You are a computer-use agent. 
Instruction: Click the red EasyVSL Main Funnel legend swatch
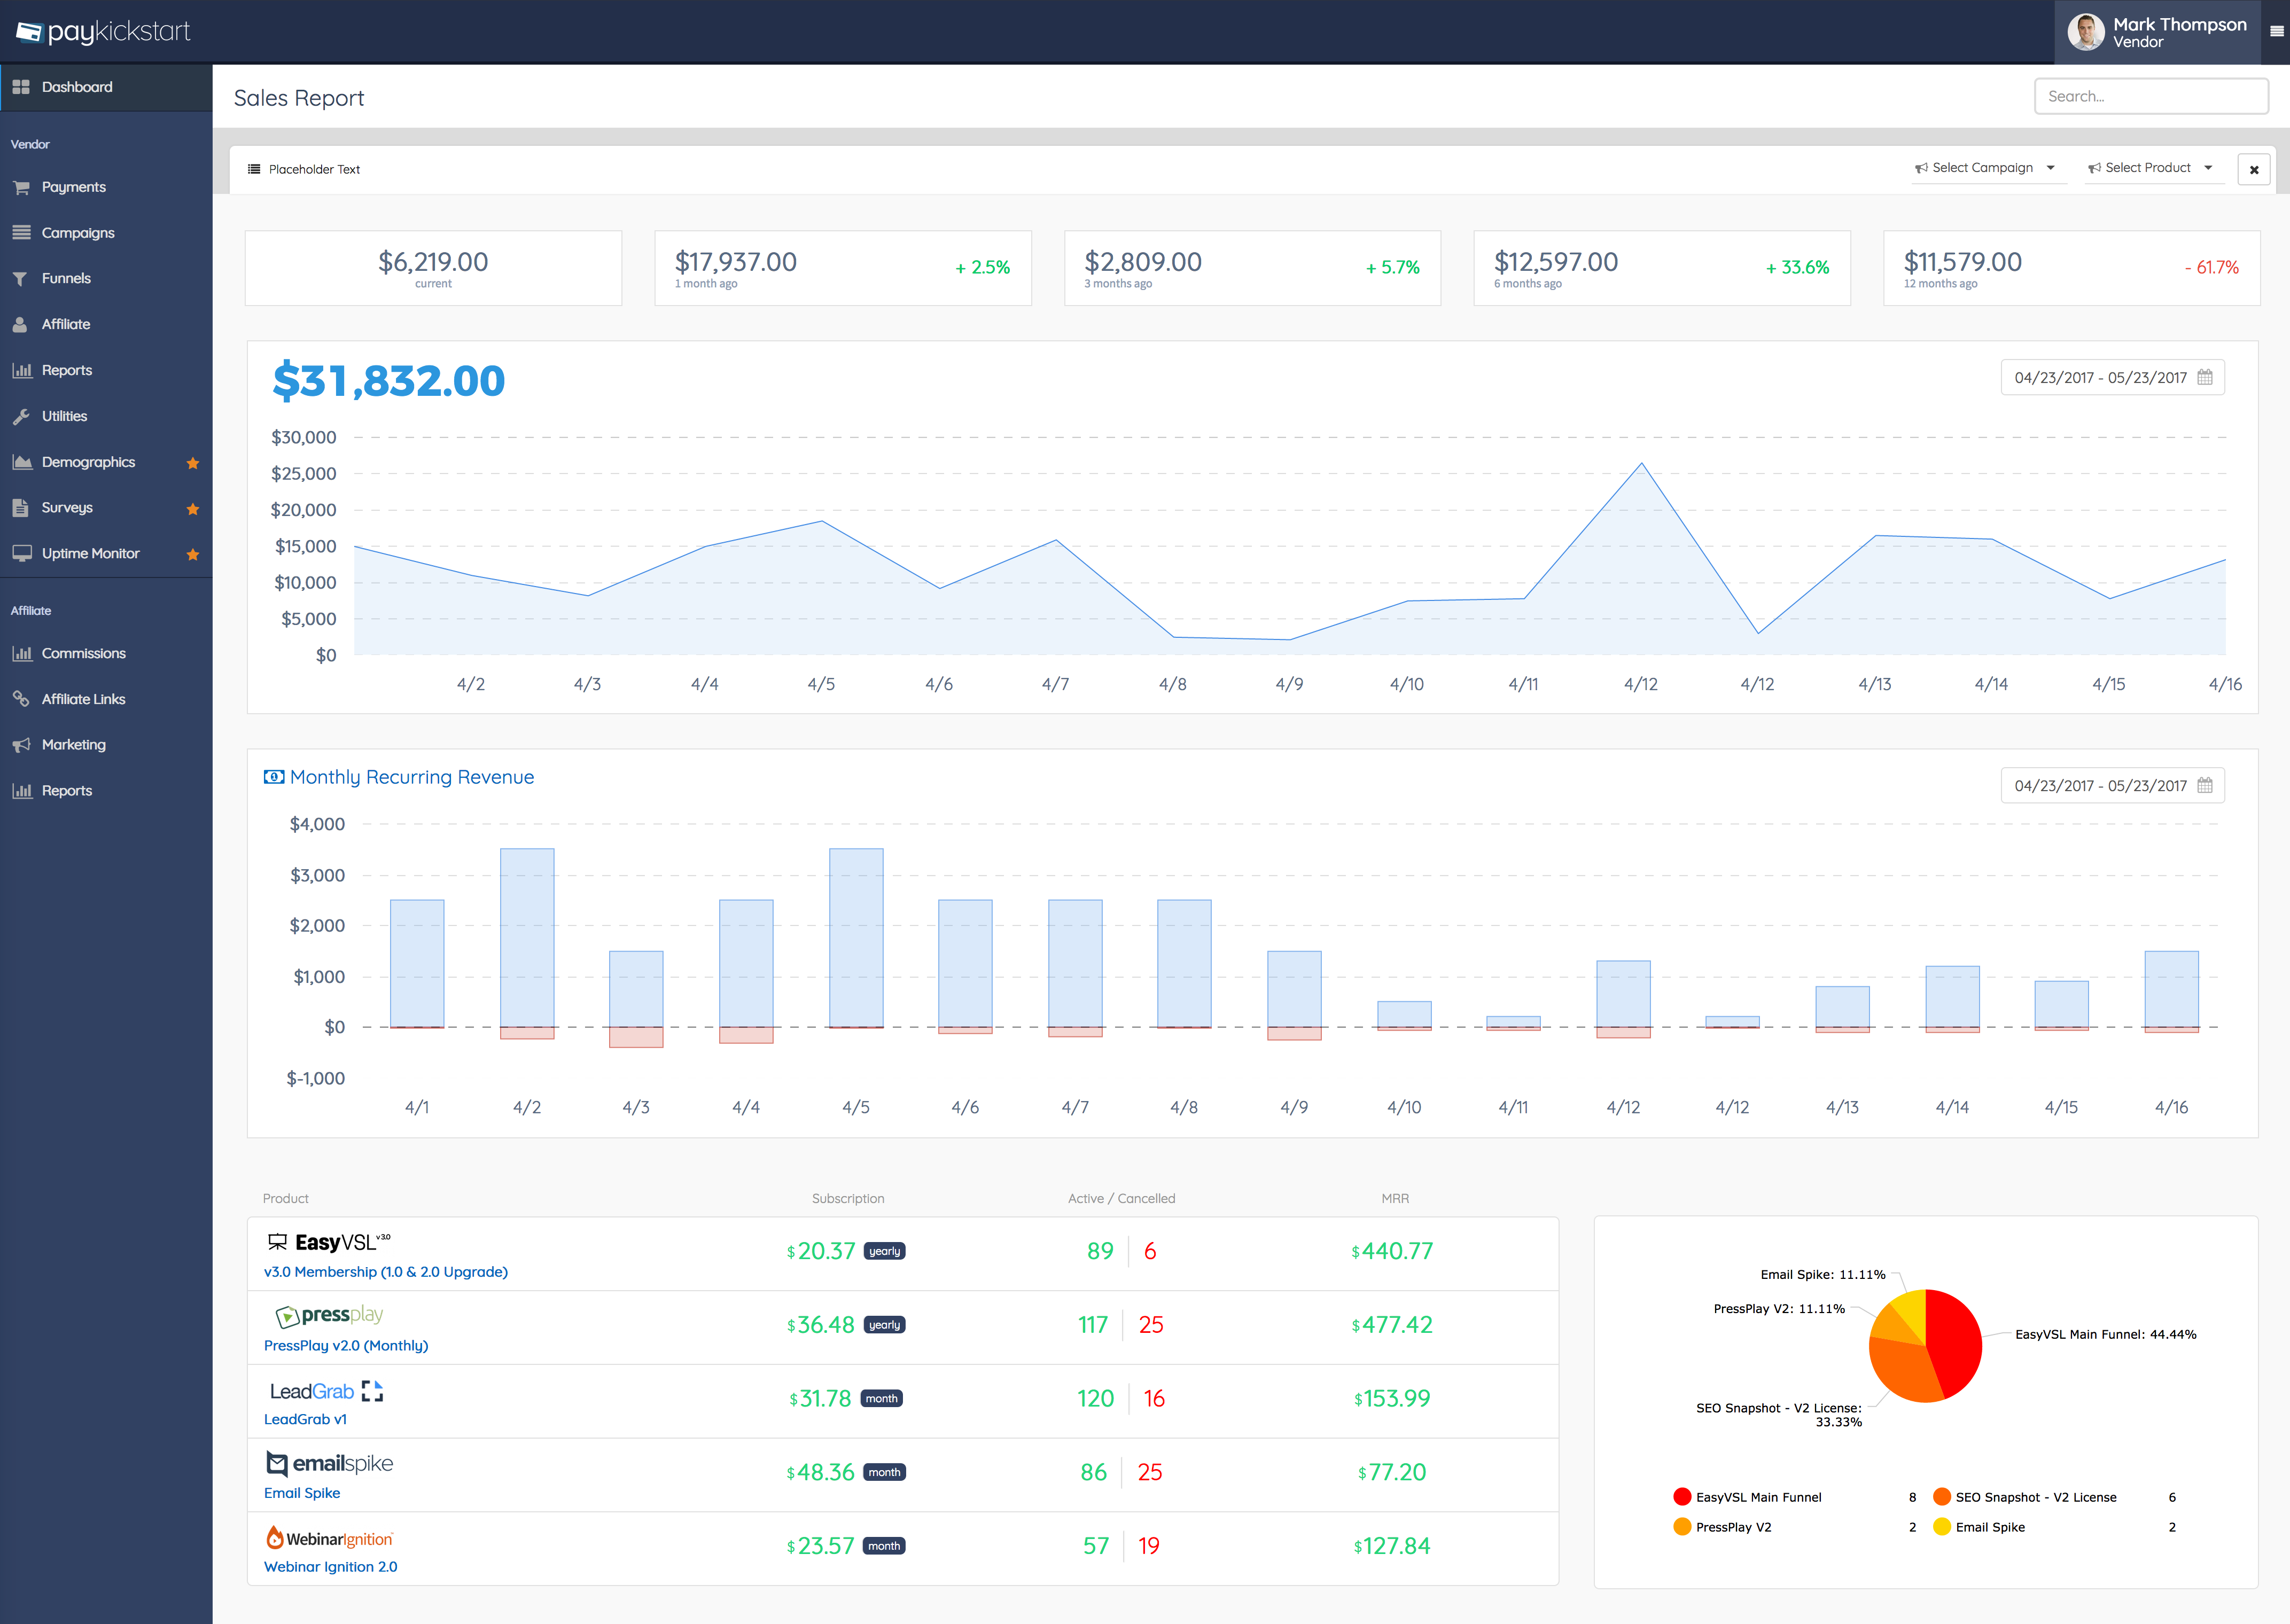tap(1682, 1497)
